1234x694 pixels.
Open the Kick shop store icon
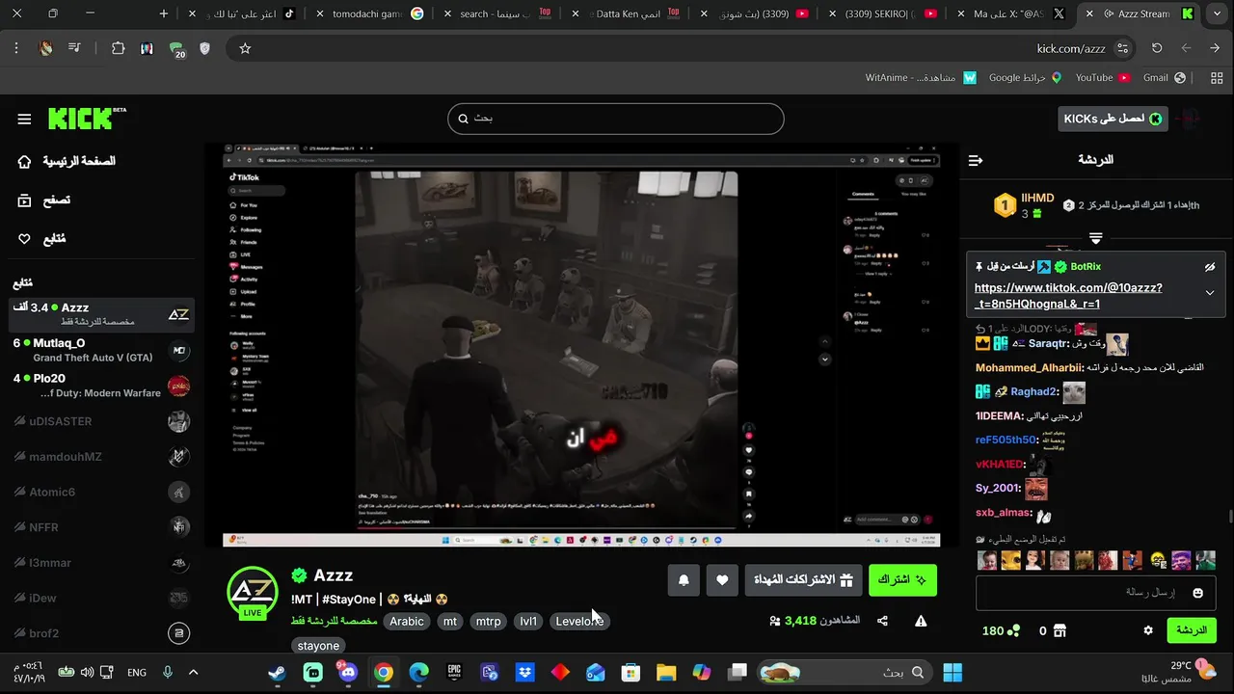1060,630
